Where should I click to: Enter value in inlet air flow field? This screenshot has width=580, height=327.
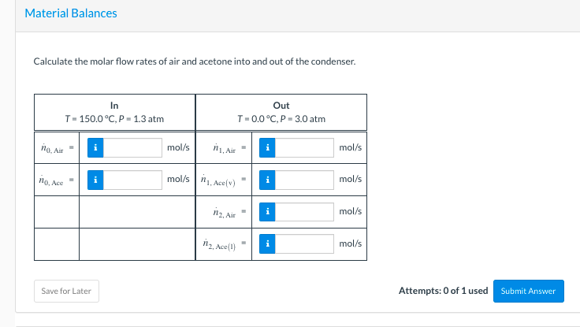coord(133,147)
